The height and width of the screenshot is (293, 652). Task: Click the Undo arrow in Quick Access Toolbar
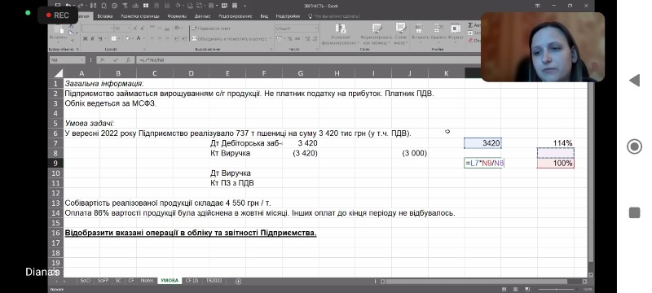pos(68,6)
